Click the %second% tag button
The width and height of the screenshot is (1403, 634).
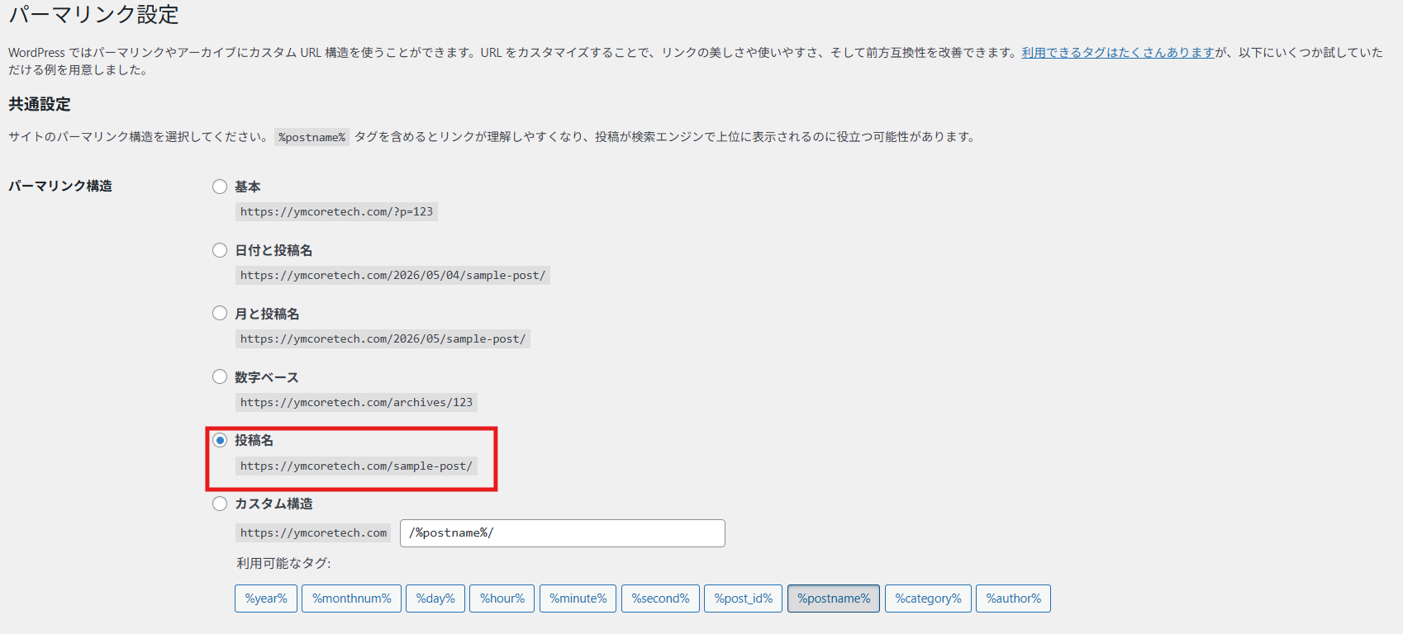coord(661,599)
